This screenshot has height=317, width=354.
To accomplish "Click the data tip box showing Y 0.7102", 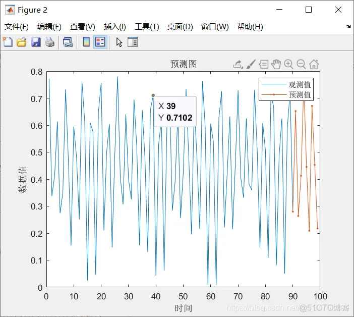I will [175, 112].
